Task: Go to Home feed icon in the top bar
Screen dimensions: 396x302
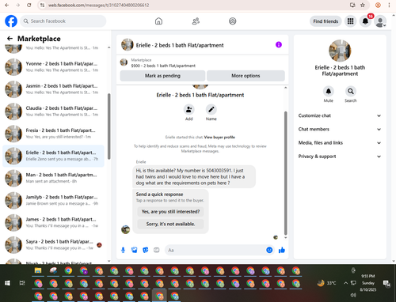Action: coord(158,21)
